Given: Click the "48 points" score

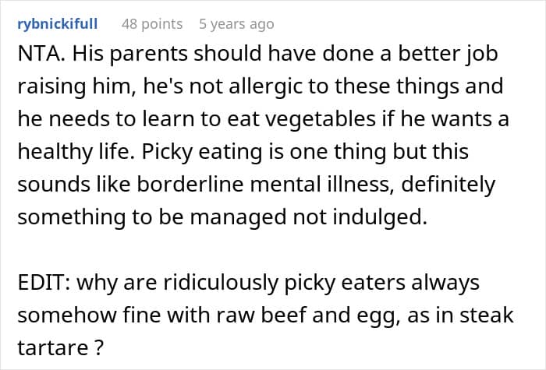Looking at the screenshot, I should (152, 24).
